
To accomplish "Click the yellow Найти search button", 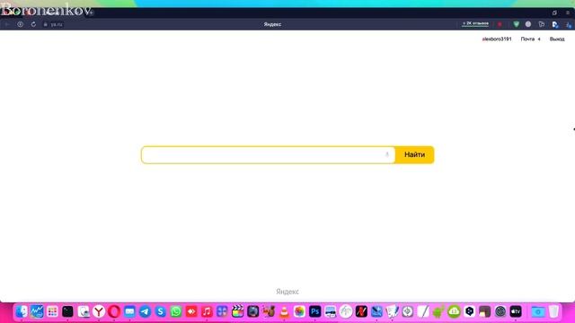I will (414, 155).
